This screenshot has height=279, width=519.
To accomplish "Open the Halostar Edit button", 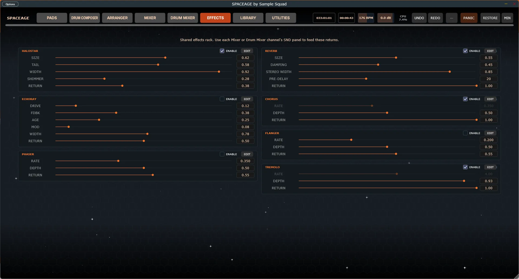I will point(247,51).
